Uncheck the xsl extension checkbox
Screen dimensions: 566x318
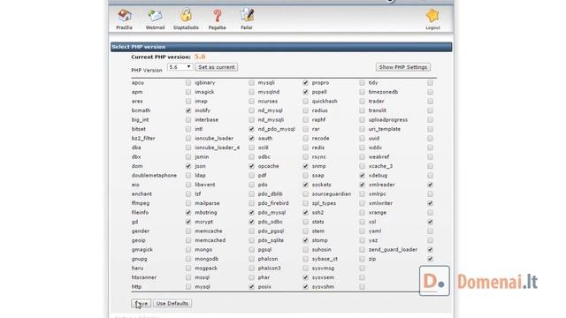[431, 222]
